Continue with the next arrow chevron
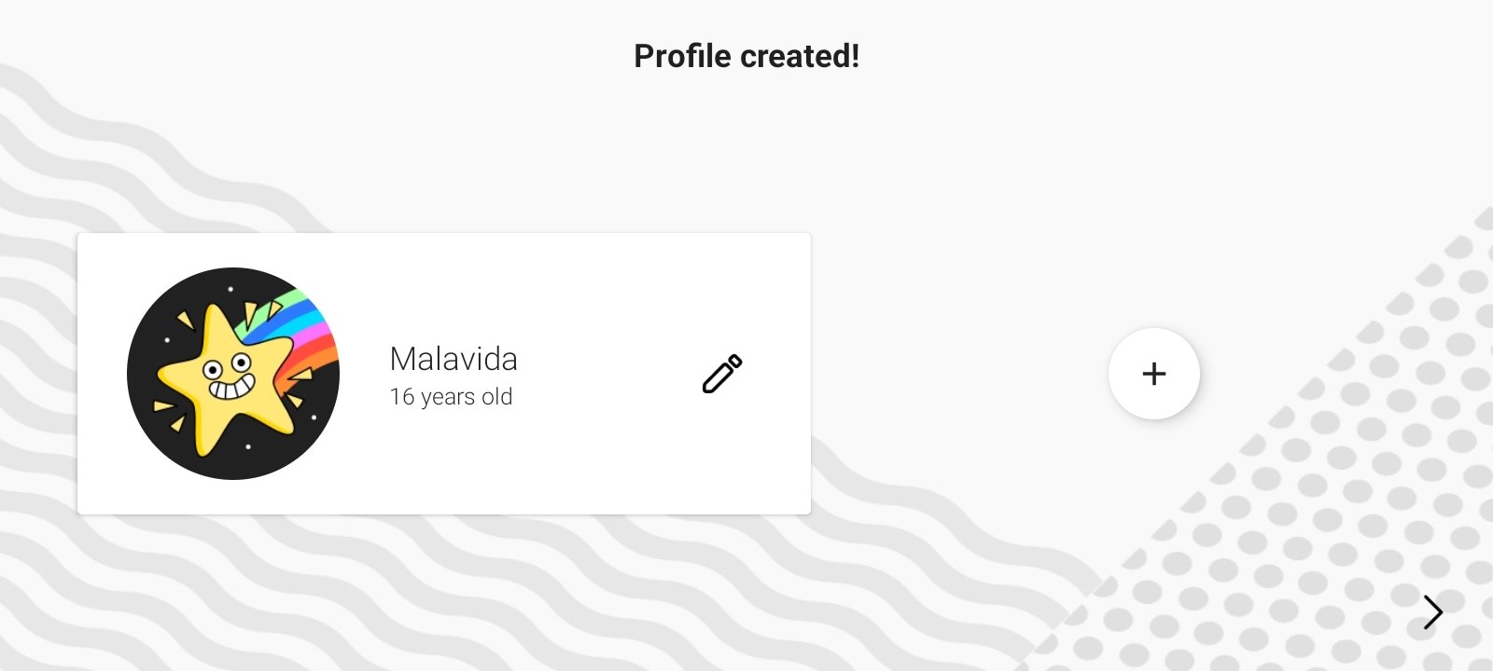 [1433, 612]
